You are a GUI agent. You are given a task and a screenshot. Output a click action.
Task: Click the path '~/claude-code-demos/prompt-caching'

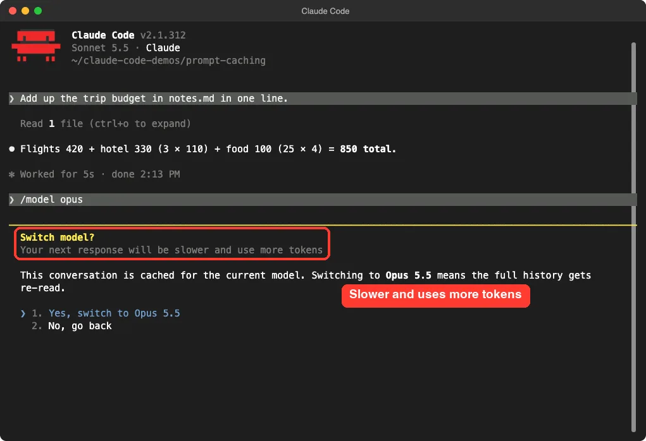(168, 61)
